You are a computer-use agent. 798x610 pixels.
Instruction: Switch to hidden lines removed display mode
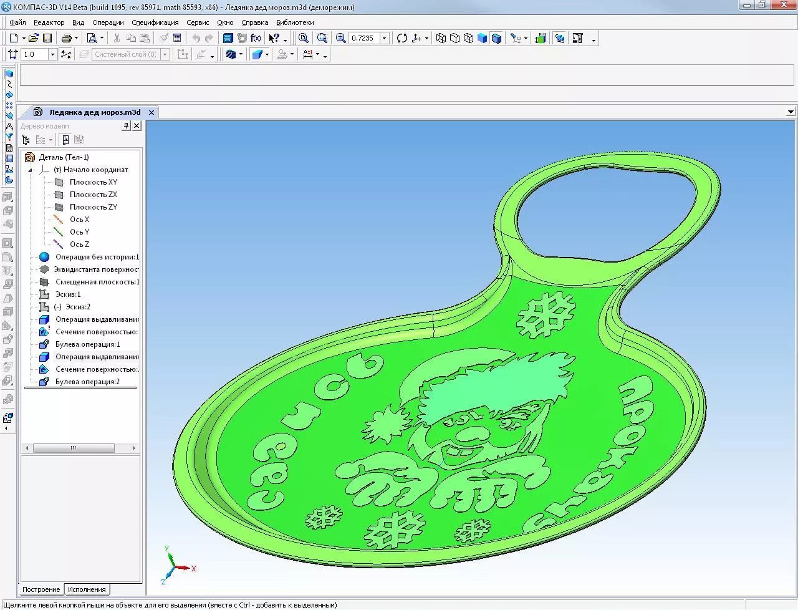click(x=454, y=38)
